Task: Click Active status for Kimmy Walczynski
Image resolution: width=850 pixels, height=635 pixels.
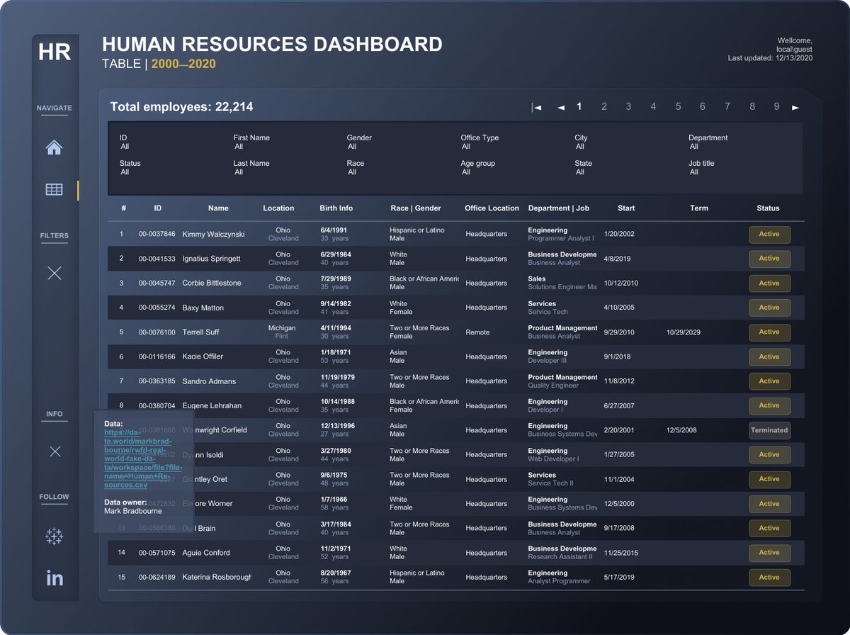Action: (769, 235)
